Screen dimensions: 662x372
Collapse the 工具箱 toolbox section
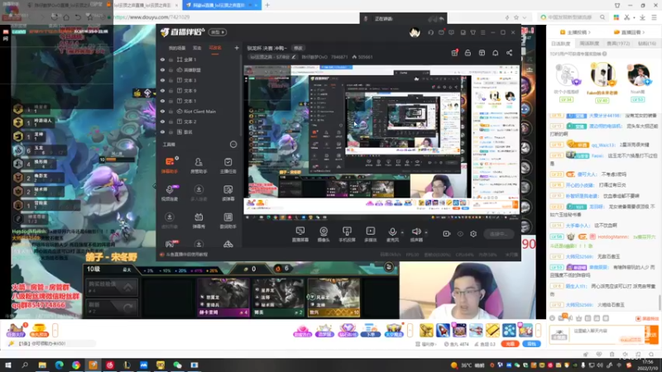coord(233,144)
